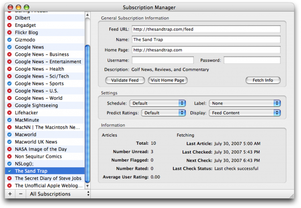The image size is (301, 208).
Task: Click check icon beside The Sand Trap
Action: click(9, 171)
